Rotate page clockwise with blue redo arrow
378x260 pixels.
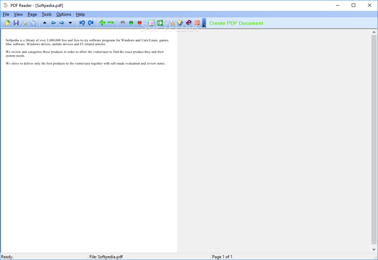90,23
